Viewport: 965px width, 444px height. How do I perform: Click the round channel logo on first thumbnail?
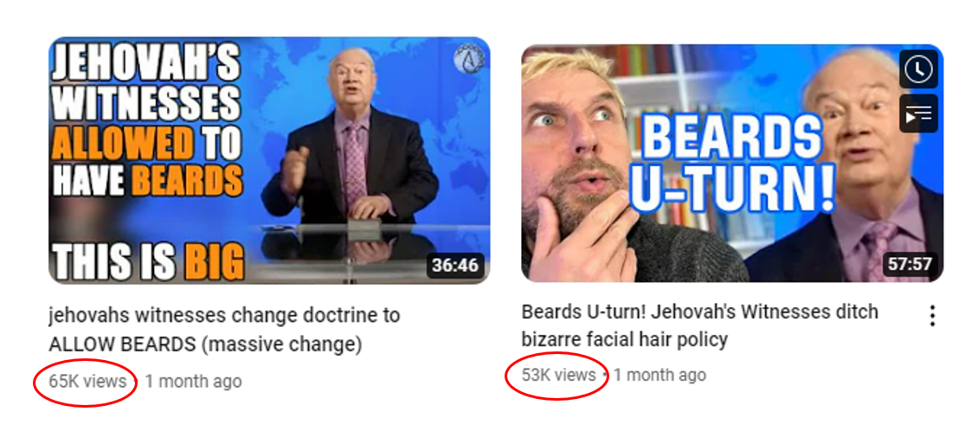coord(469,60)
